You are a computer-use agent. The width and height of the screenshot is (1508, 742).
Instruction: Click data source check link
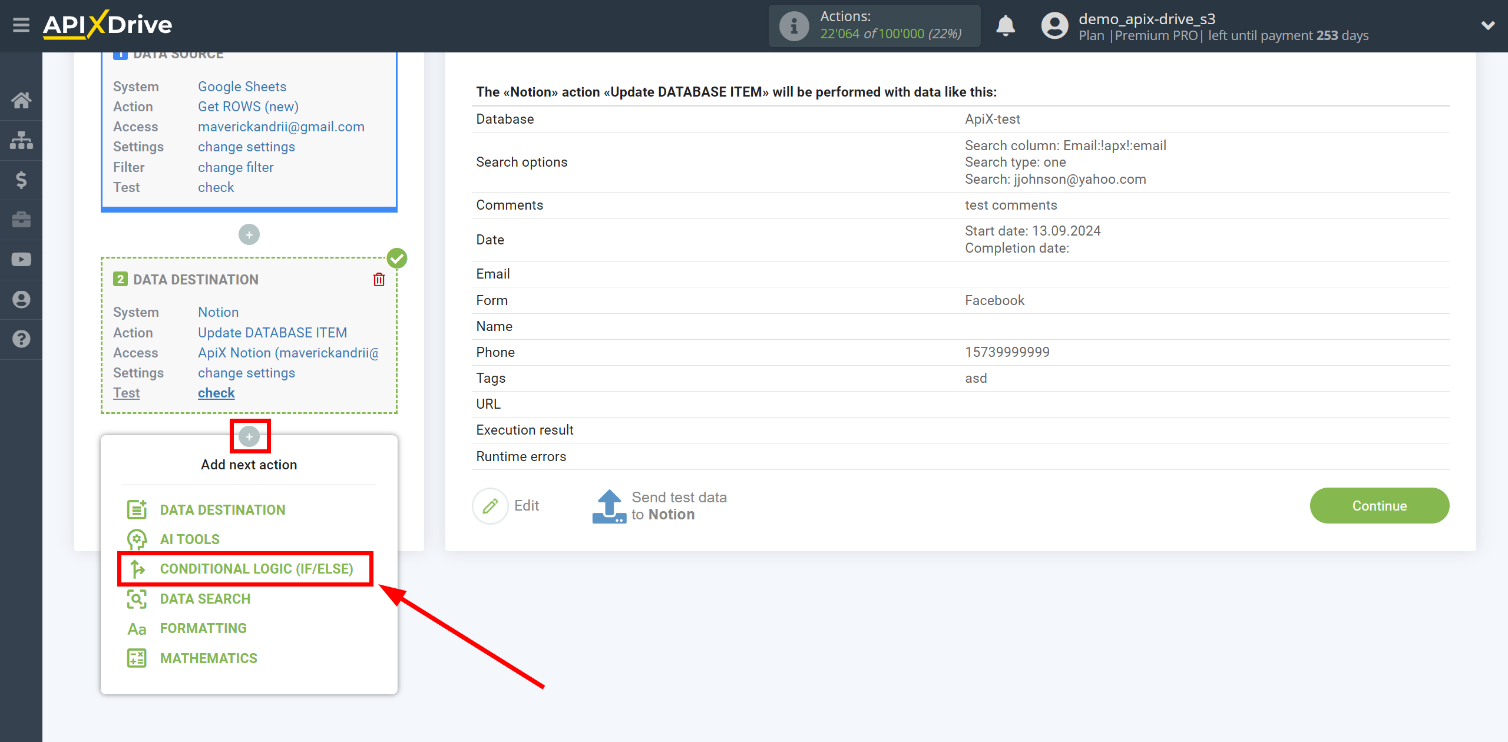click(216, 187)
